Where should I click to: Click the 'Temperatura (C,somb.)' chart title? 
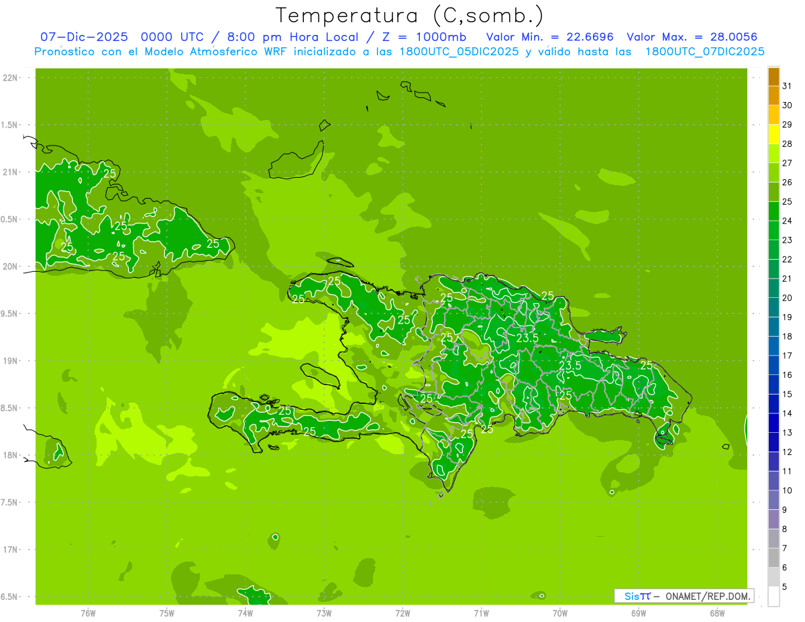pos(410,15)
